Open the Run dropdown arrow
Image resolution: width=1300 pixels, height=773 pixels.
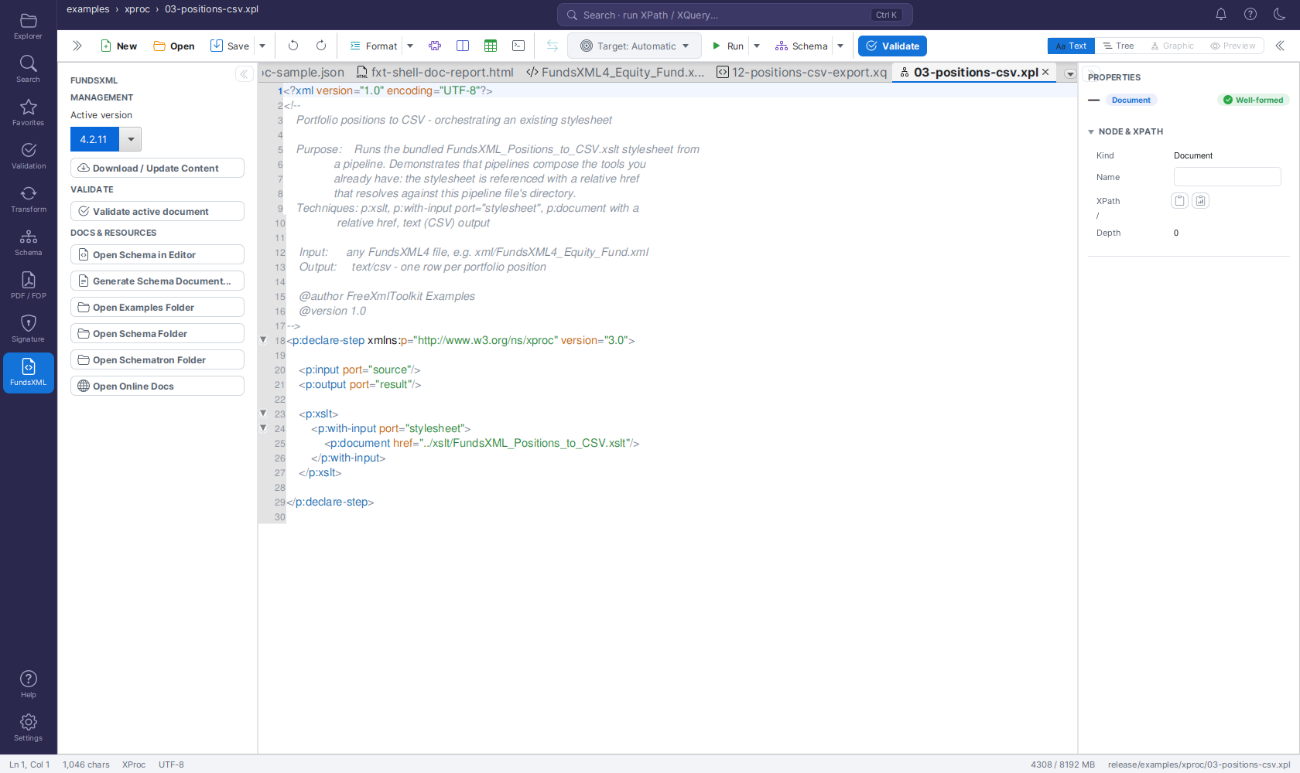coord(757,46)
